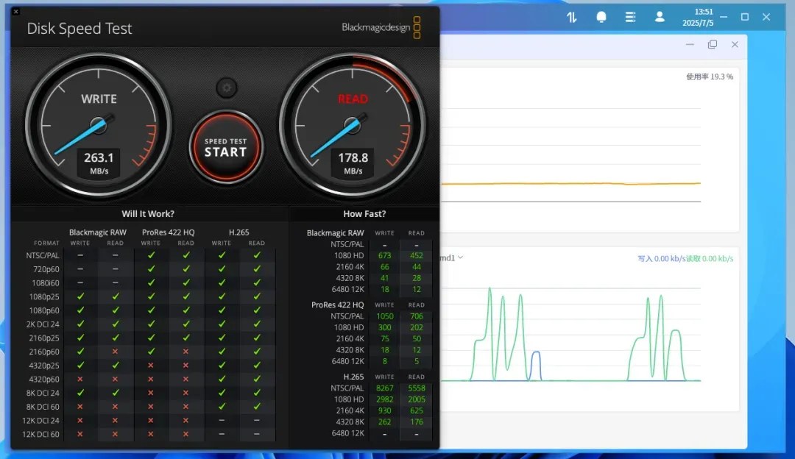795x459 pixels.
Task: Click the Blackmagicdesign logo
Action: click(381, 27)
